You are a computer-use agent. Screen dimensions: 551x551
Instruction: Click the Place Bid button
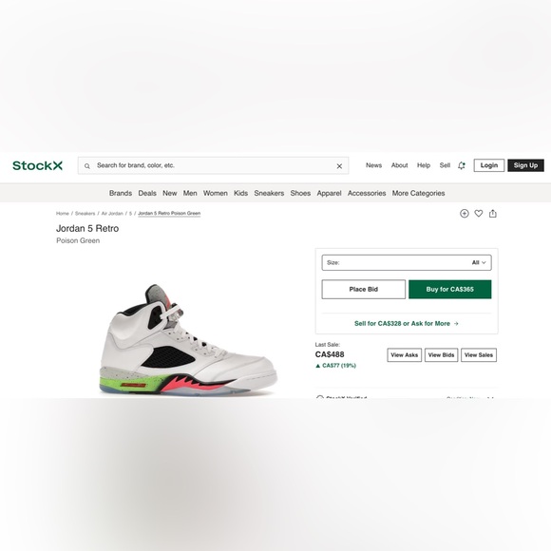click(x=363, y=289)
